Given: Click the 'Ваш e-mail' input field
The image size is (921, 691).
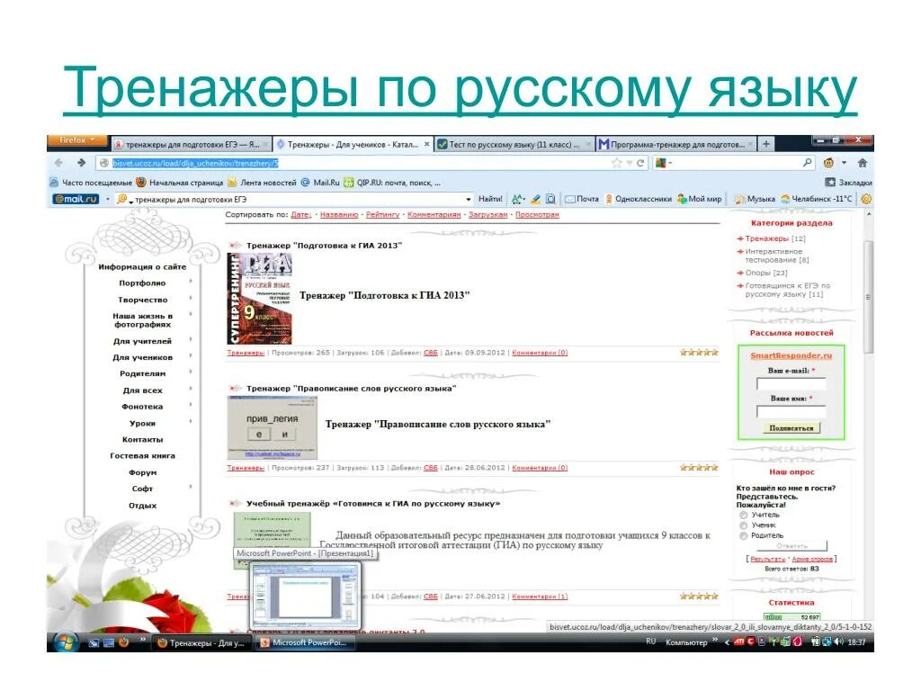Looking at the screenshot, I should pyautogui.click(x=791, y=384).
